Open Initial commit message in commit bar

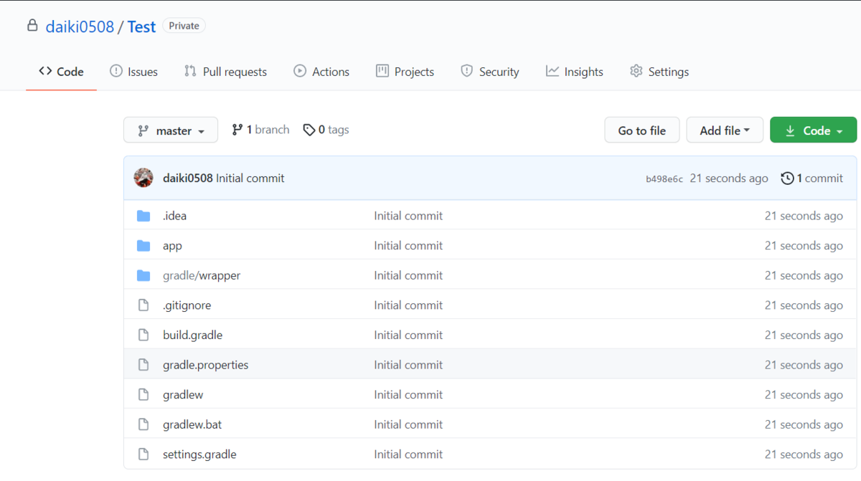(250, 178)
